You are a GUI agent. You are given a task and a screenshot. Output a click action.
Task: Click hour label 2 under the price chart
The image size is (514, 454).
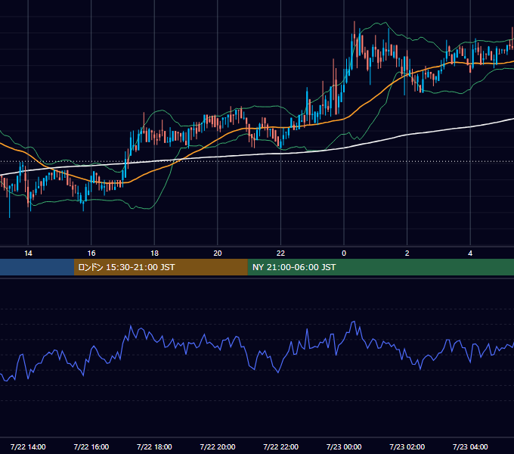click(x=407, y=253)
